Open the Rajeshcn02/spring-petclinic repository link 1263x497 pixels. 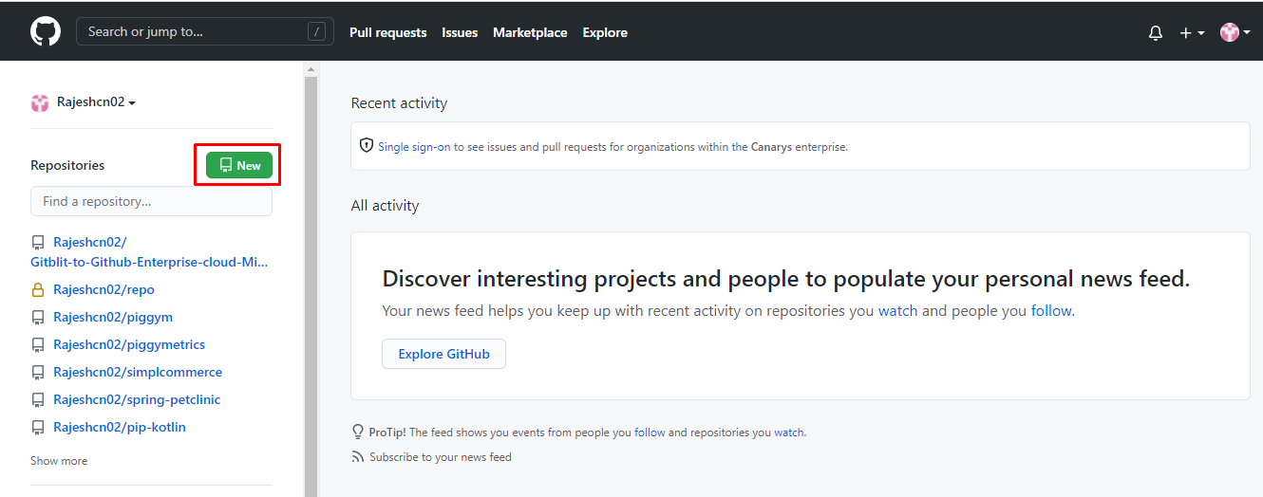coord(137,399)
